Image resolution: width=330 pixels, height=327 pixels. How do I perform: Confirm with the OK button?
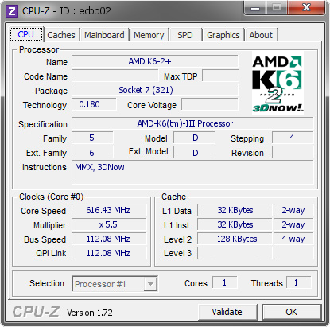[x=292, y=312]
